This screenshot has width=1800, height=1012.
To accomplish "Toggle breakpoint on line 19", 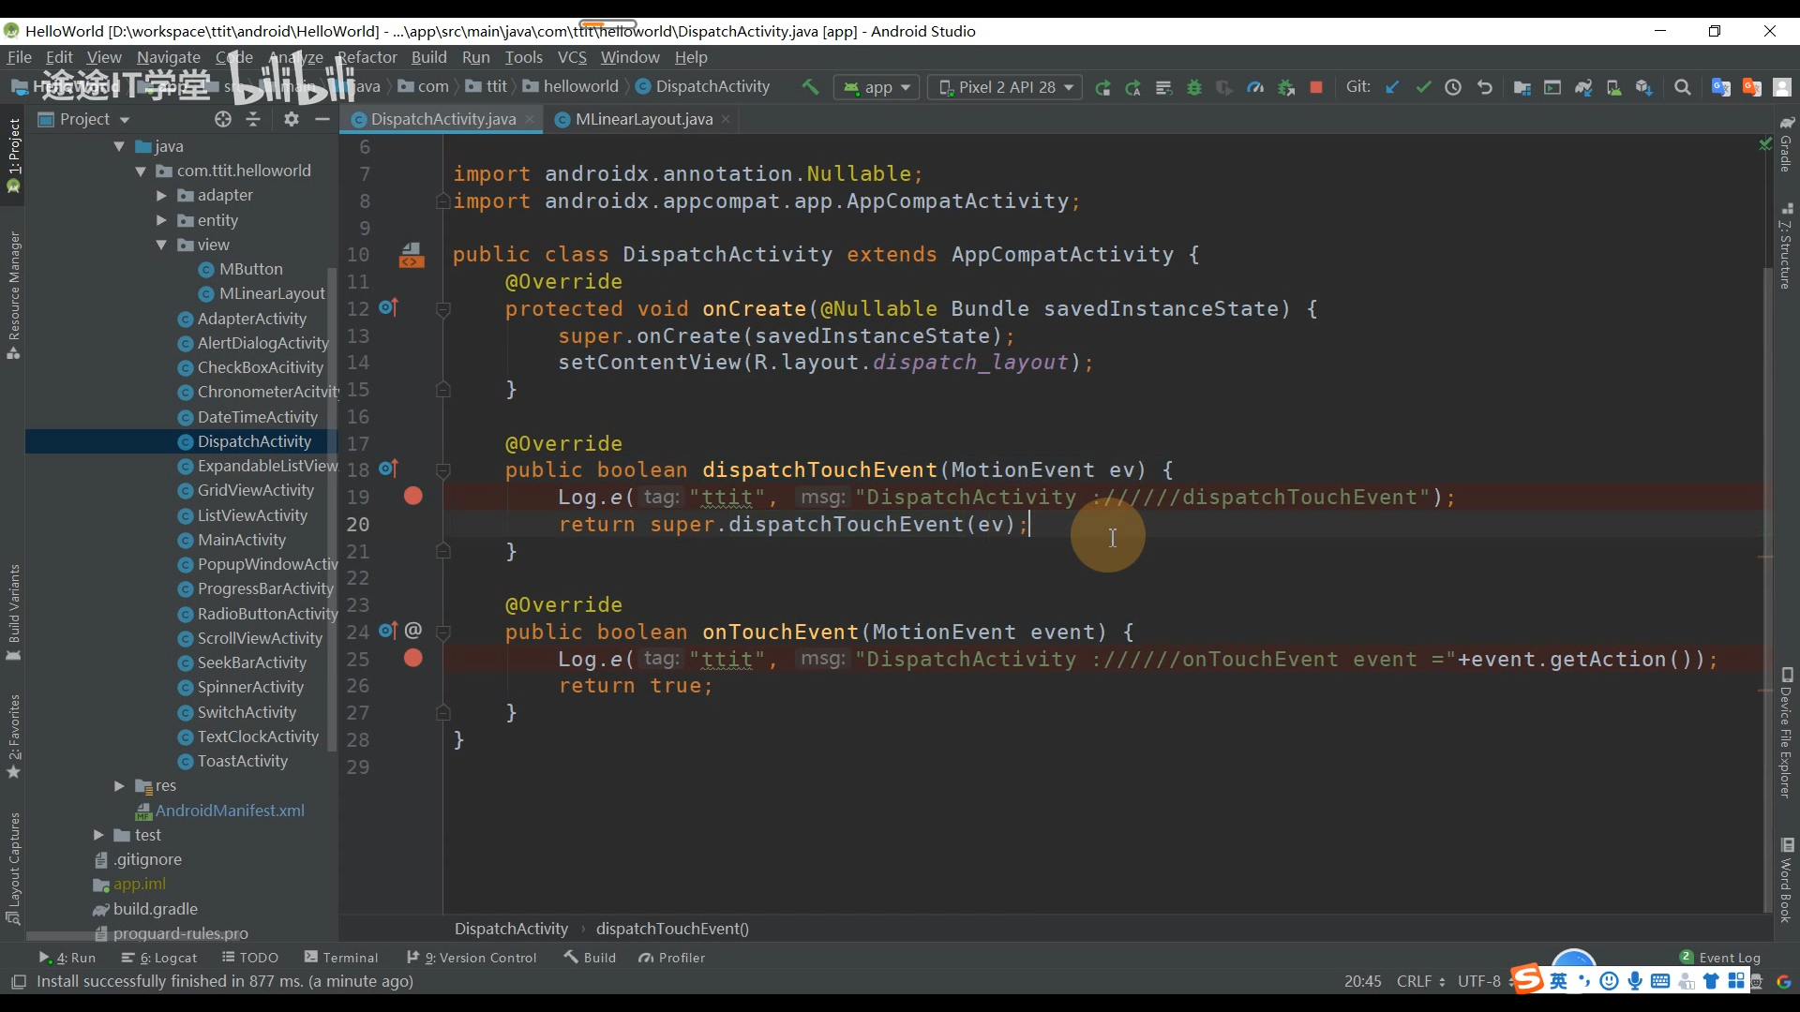I will tap(412, 497).
